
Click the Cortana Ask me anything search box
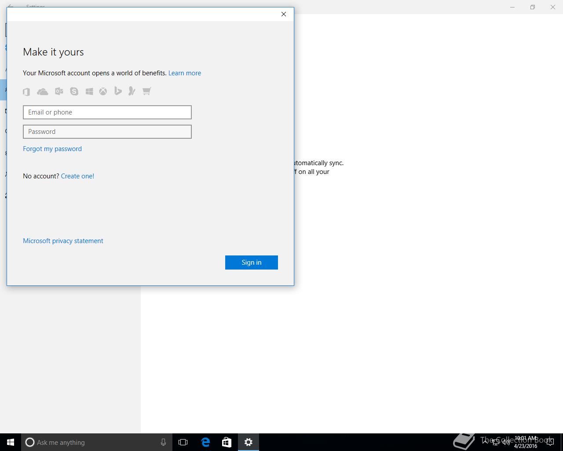(96, 442)
